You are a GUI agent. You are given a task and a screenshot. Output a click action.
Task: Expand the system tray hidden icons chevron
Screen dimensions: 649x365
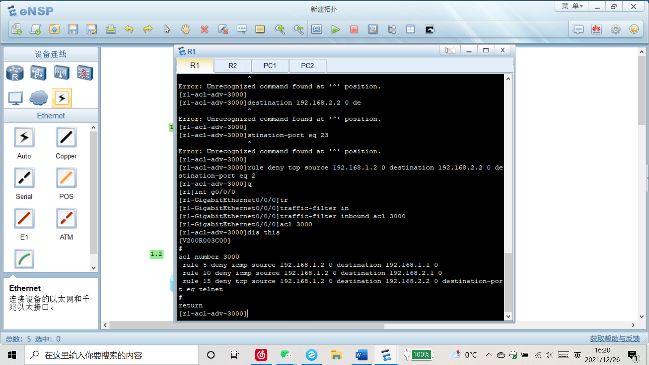tap(488, 355)
